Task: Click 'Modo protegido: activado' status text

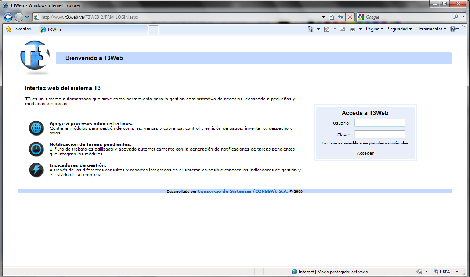Action: pyautogui.click(x=343, y=272)
